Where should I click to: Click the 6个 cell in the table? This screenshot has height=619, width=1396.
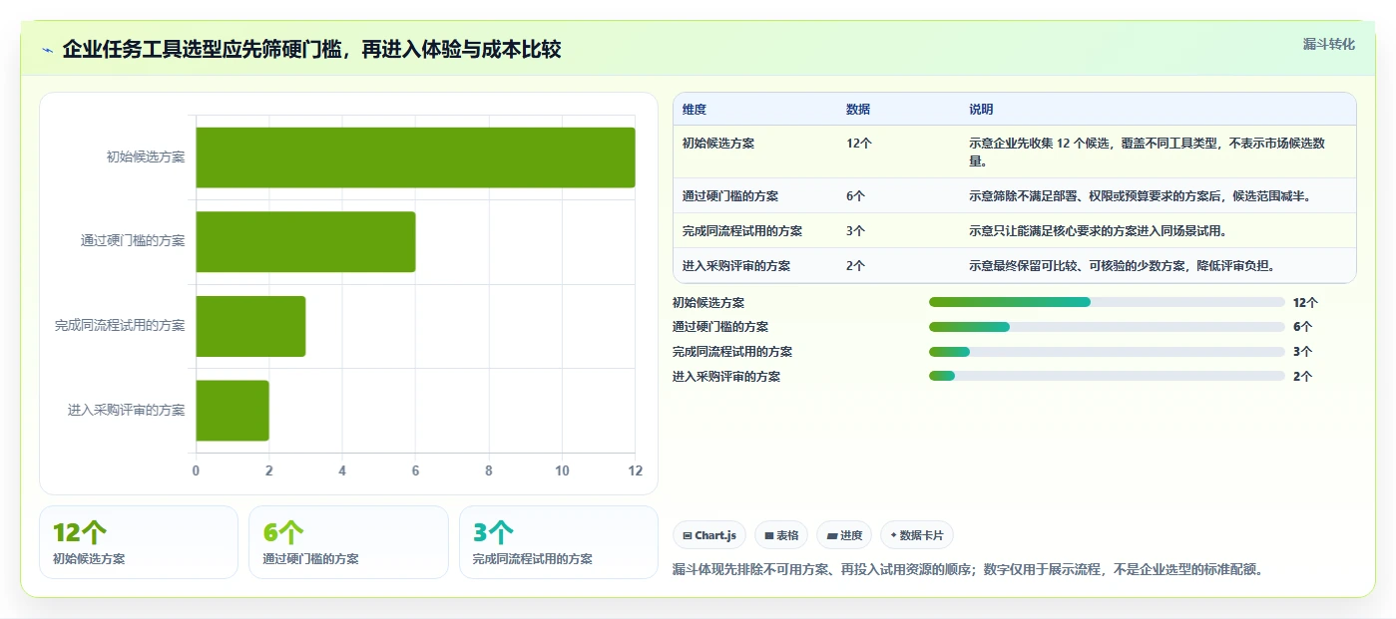pyautogui.click(x=856, y=196)
